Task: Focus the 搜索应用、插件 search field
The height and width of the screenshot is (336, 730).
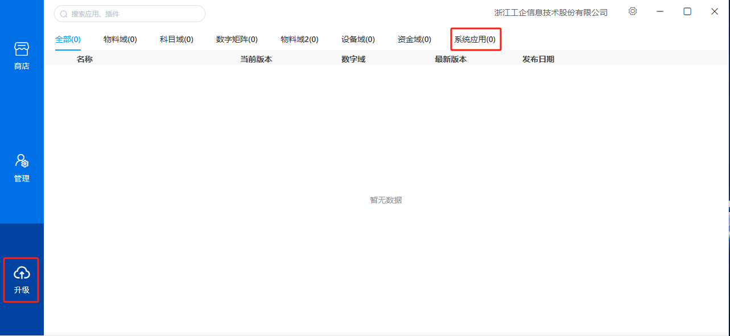Action: point(130,14)
